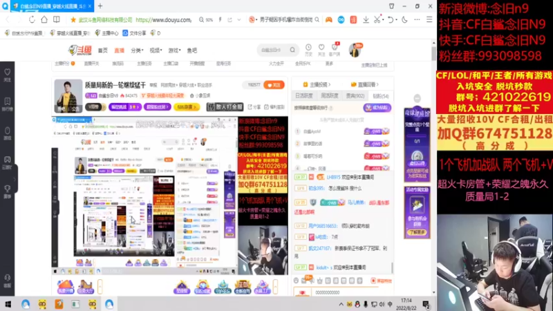Image resolution: width=553 pixels, height=311 pixels.
Task: Click the 散人打金服 banner button
Action: click(225, 107)
